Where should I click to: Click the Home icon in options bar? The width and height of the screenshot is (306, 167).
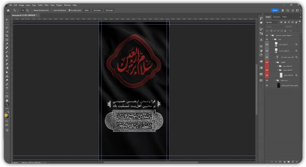[x=8, y=10]
